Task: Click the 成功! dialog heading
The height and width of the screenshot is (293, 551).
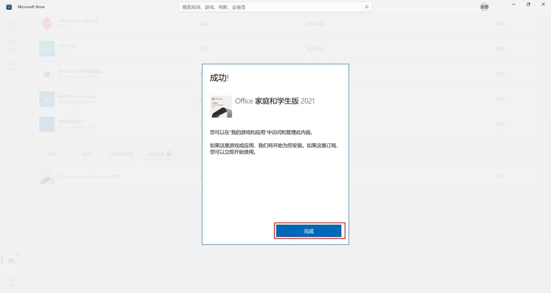Action: coord(219,78)
